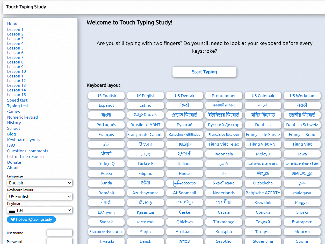Select the Indonesia layout
The height and width of the screenshot is (244, 325).
coord(224,154)
